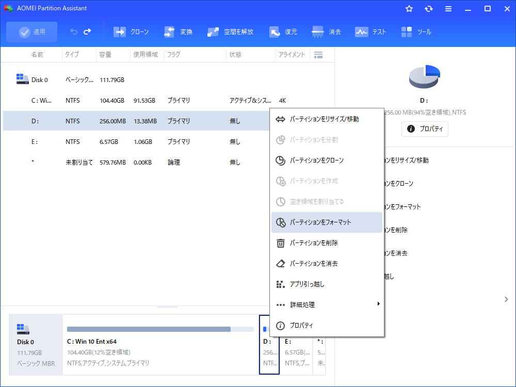This screenshot has height=387, width=516.
Task: Expand the right-edge chevron panel
Action: point(506,299)
